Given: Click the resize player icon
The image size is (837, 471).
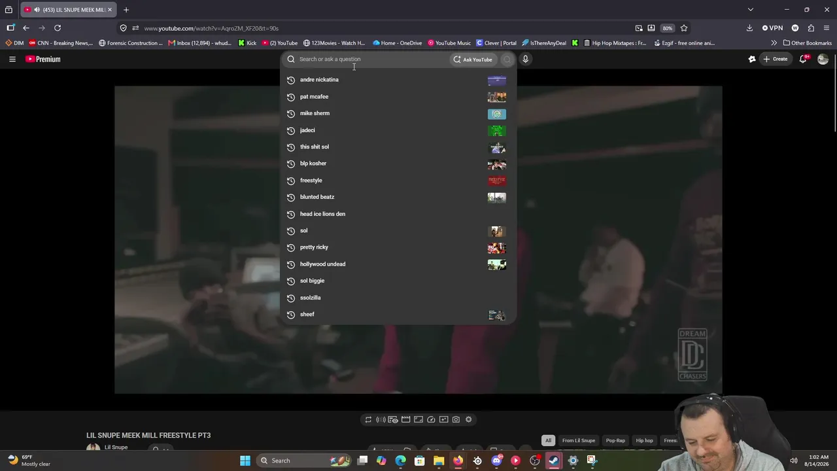Looking at the screenshot, I should (418, 419).
